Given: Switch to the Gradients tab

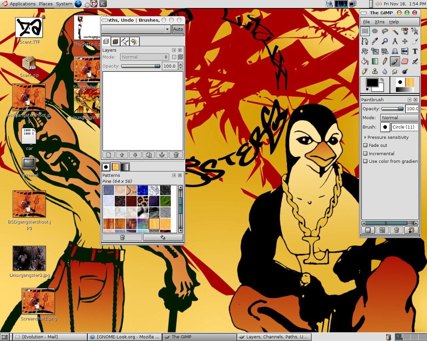Looking at the screenshot, I should 125,167.
